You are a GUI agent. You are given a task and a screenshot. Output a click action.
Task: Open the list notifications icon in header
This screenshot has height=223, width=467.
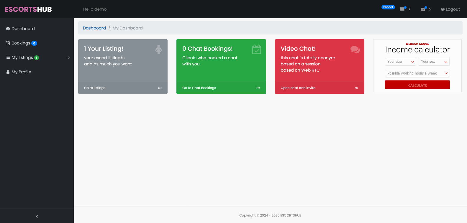pyautogui.click(x=402, y=9)
